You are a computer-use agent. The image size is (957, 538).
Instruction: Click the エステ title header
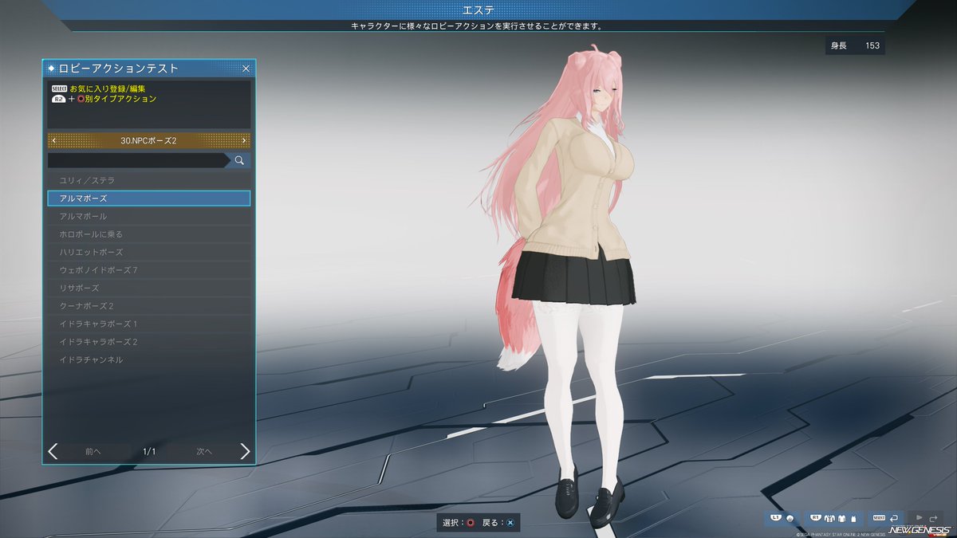pyautogui.click(x=478, y=10)
